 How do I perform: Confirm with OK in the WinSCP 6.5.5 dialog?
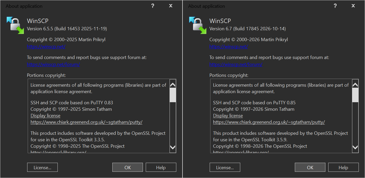tap(128, 167)
